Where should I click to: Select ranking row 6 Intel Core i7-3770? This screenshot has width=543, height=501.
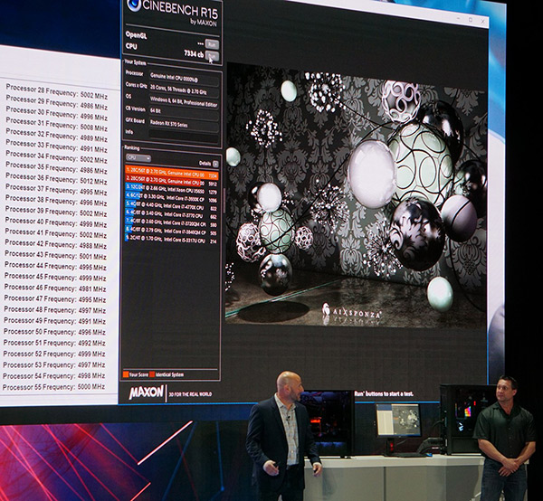(171, 214)
